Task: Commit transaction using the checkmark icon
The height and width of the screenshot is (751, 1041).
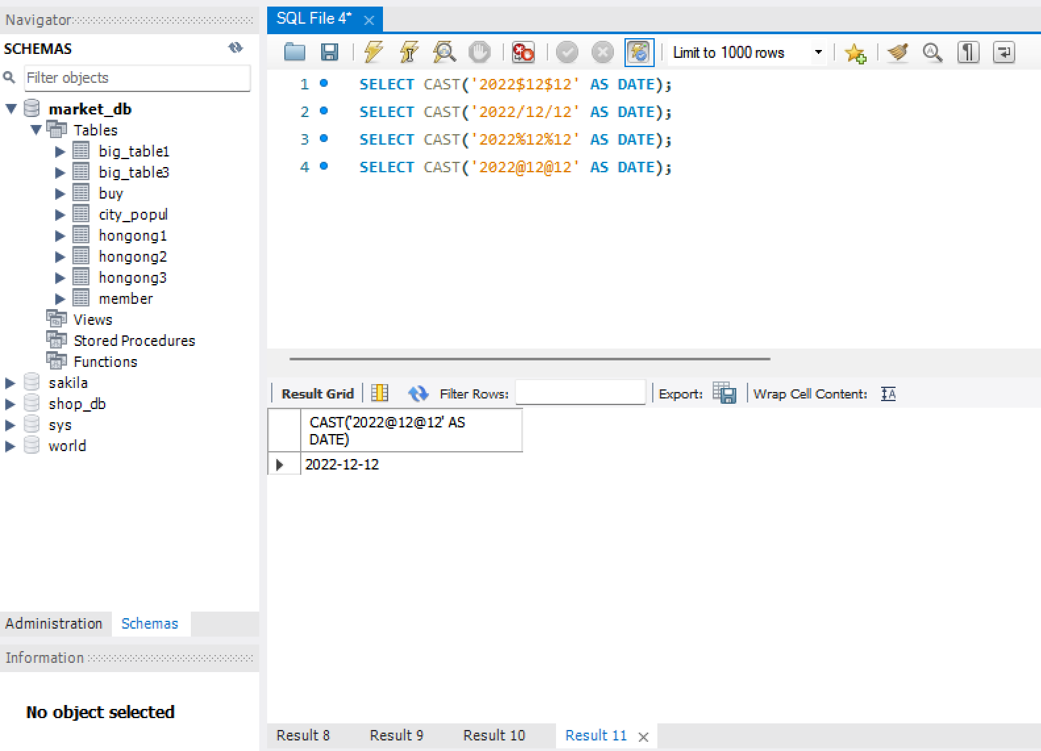Action: 567,52
